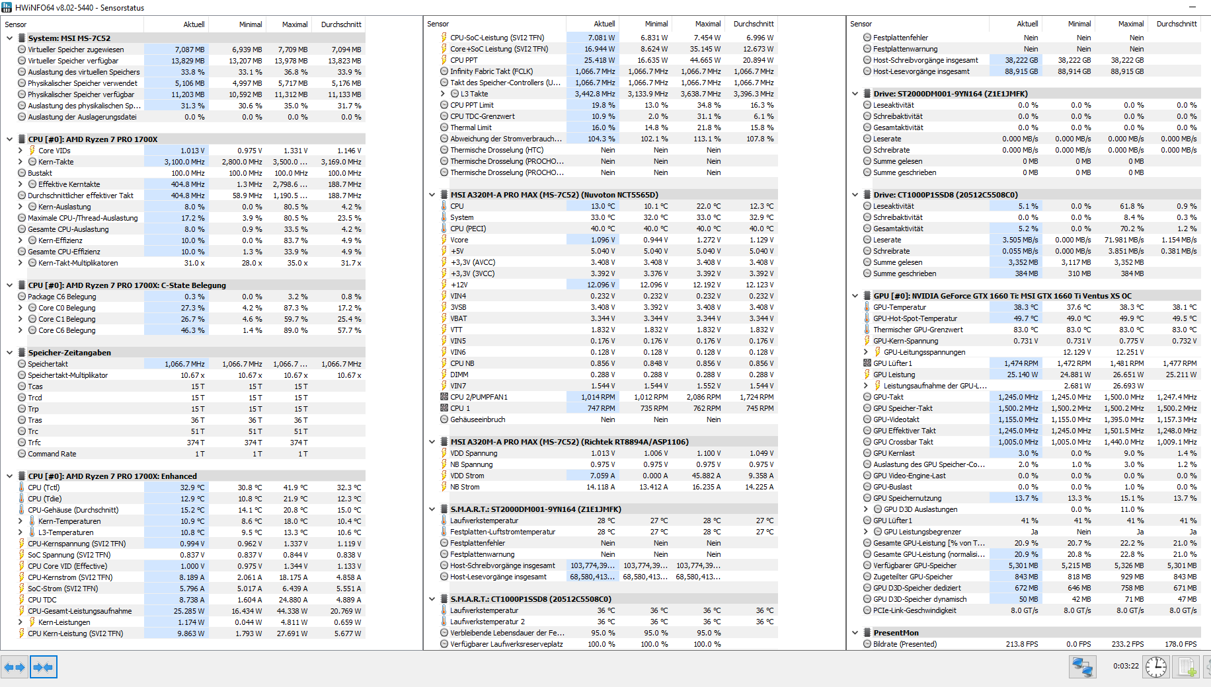The image size is (1211, 687).
Task: Collapse the GPU [#0]: NVIDIA GeForce GTX 1660 Ti group
Action: tap(855, 296)
